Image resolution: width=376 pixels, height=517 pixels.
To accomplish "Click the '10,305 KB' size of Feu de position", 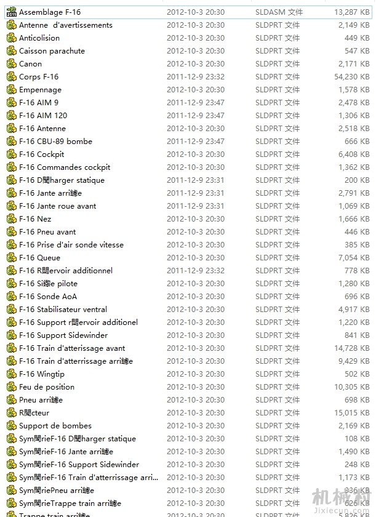I will pos(351,387).
